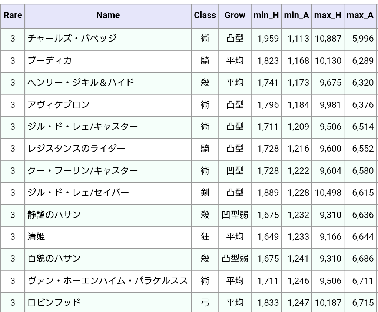Image resolution: width=378 pixels, height=312 pixels.
Task: Sort by min_A column header
Action: point(296,16)
